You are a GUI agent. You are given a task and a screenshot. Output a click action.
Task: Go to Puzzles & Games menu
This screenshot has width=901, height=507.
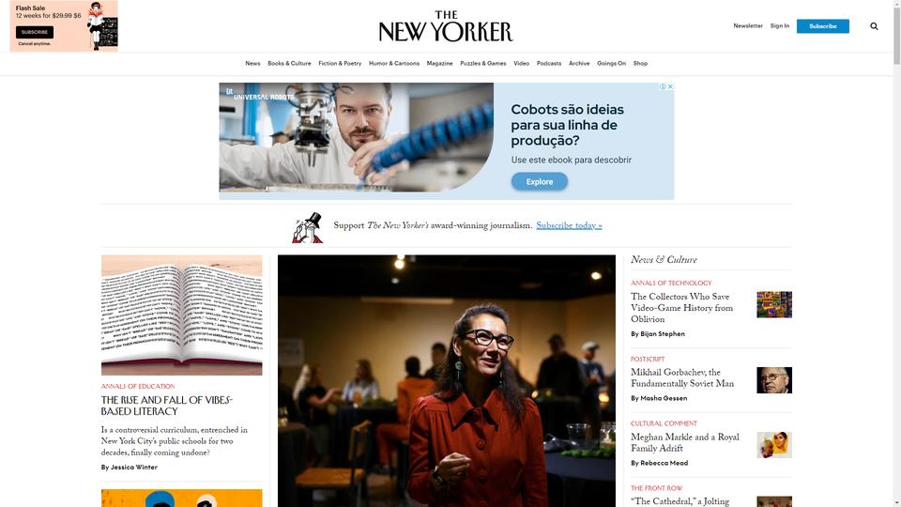482,63
